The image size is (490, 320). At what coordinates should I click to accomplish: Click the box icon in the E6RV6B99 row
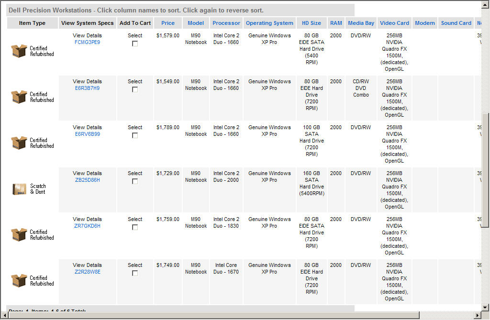[x=19, y=143]
